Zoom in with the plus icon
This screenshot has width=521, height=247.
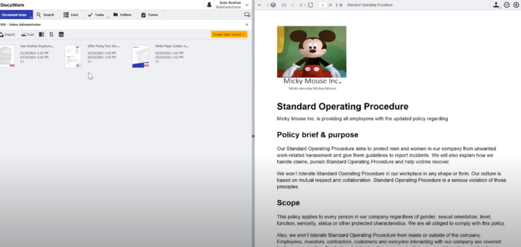point(516,5)
